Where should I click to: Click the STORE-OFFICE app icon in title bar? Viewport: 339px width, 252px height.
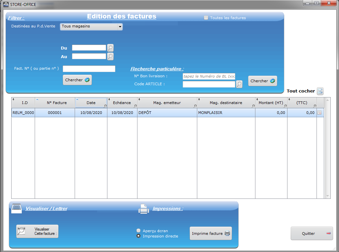coord(6,4)
